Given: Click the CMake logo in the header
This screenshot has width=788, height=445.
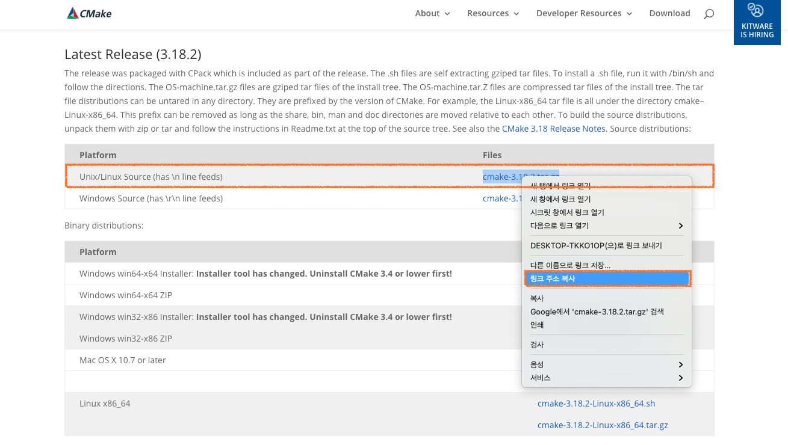Looking at the screenshot, I should 89,13.
